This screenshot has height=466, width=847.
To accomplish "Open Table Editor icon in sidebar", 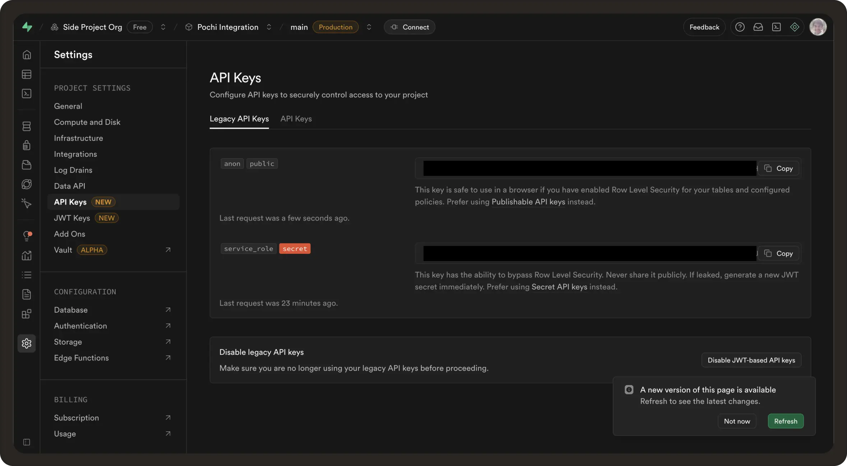I will point(27,74).
